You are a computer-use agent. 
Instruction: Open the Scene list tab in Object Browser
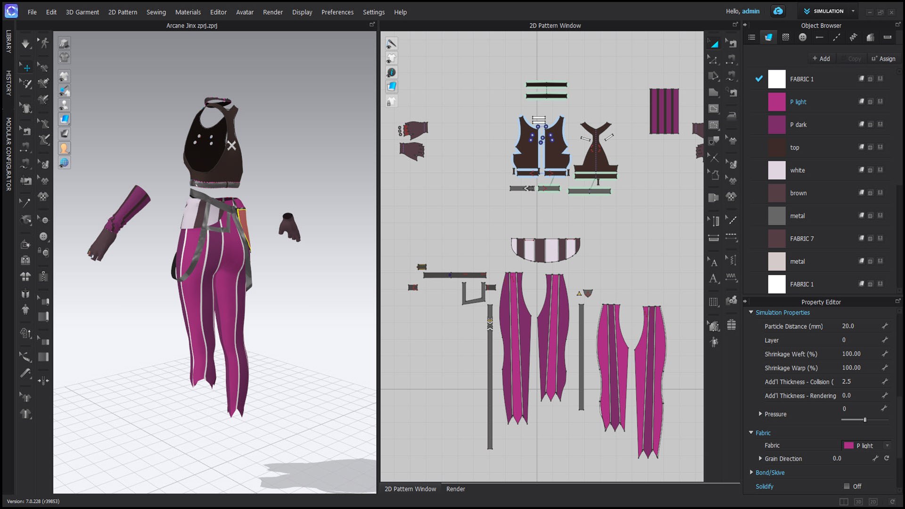click(751, 37)
